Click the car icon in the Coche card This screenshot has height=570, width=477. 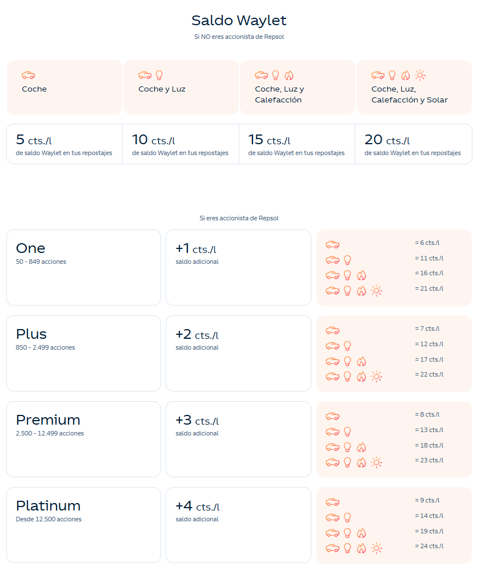pos(28,75)
